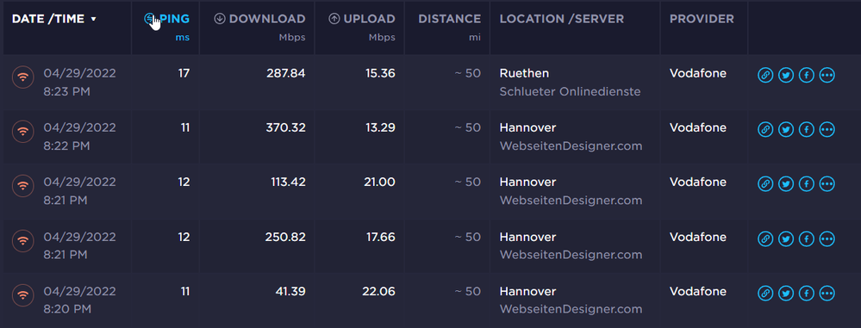Click Vodafone provider in Ruethen row
Image resolution: width=861 pixels, height=328 pixels.
(x=698, y=73)
